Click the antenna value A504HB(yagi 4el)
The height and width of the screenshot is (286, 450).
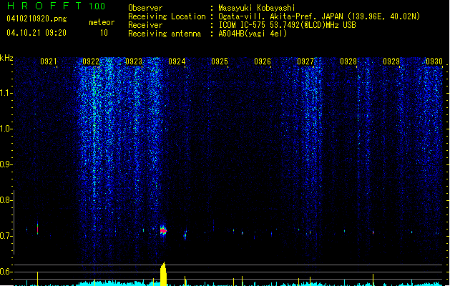253,34
